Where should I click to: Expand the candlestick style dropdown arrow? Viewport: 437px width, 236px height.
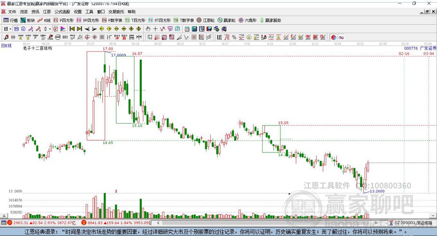pyautogui.click(x=50, y=29)
